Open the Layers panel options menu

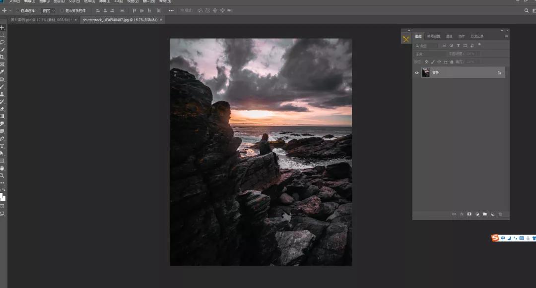pyautogui.click(x=506, y=36)
